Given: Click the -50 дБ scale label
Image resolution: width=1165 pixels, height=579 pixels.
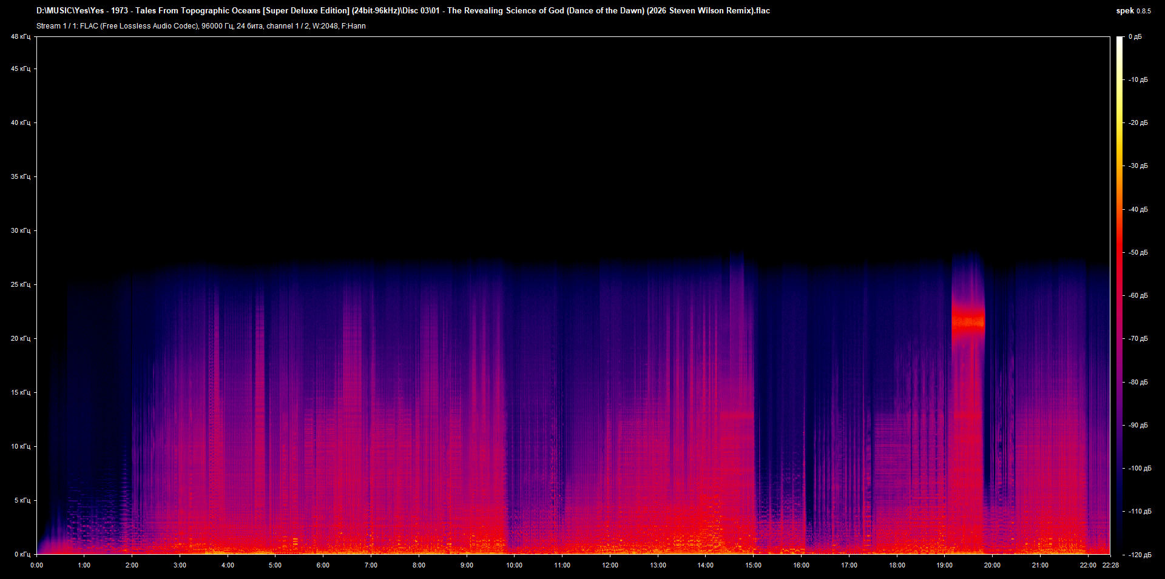Looking at the screenshot, I should click(1138, 253).
